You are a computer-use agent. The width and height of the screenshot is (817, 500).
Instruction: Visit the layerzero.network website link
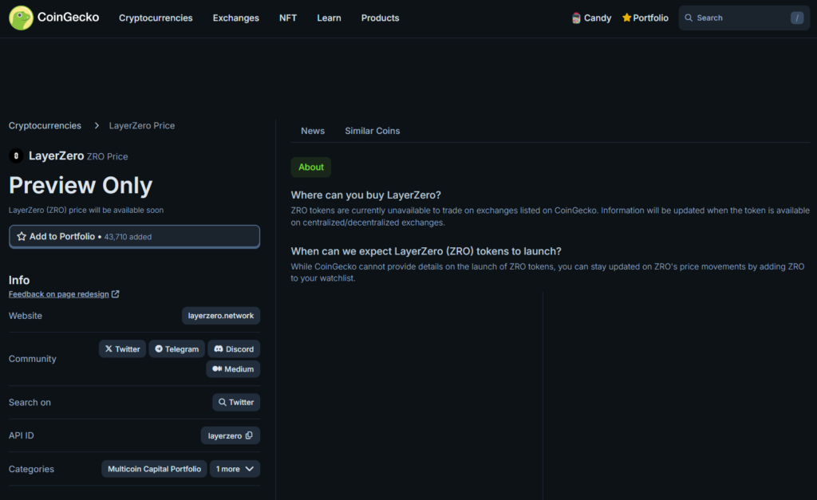click(221, 316)
